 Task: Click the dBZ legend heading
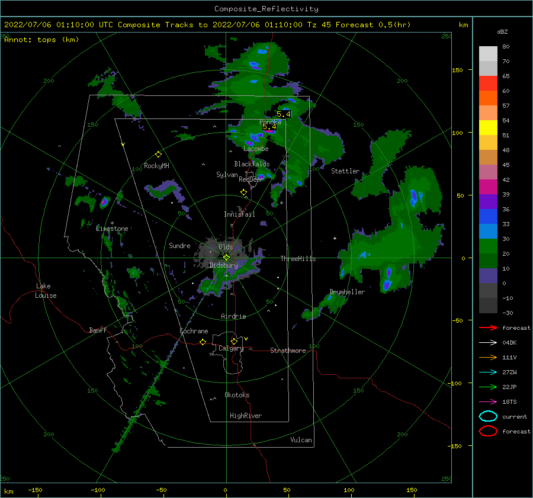click(502, 31)
